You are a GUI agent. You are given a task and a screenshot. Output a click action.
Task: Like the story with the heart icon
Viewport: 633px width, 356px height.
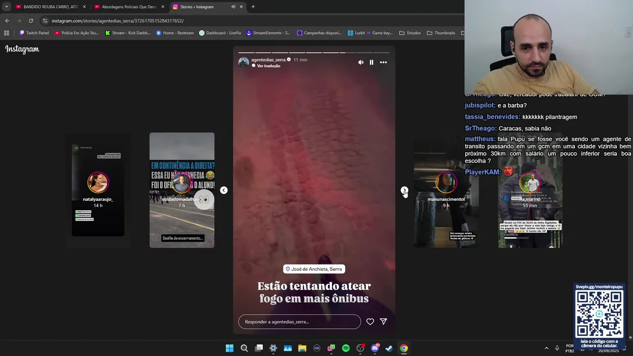(x=370, y=321)
